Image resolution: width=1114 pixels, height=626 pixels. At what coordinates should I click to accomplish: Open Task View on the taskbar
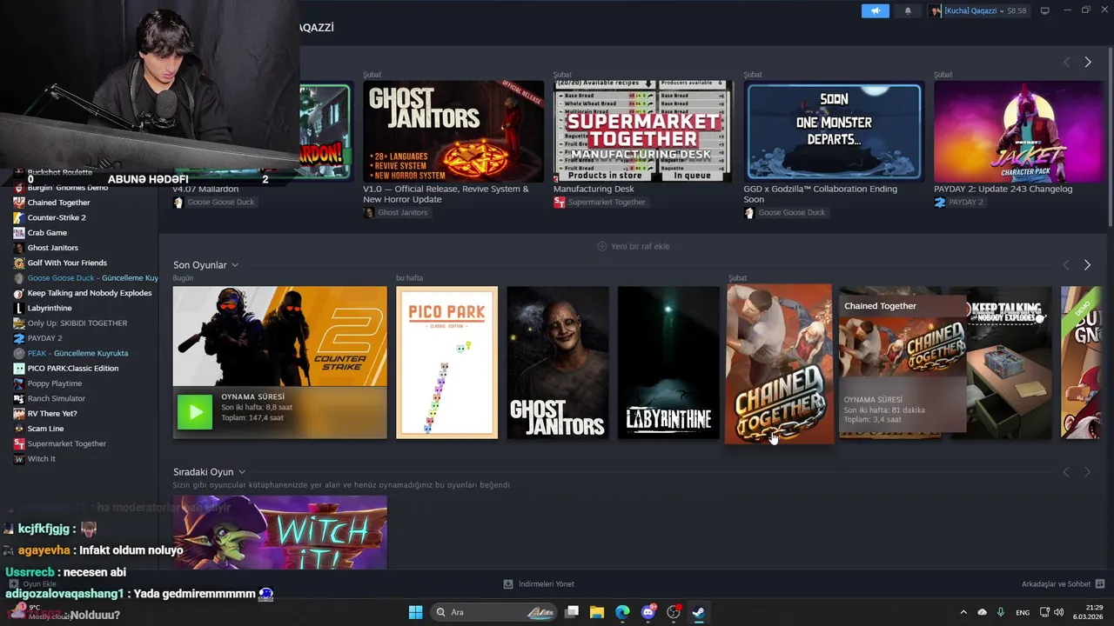572,612
